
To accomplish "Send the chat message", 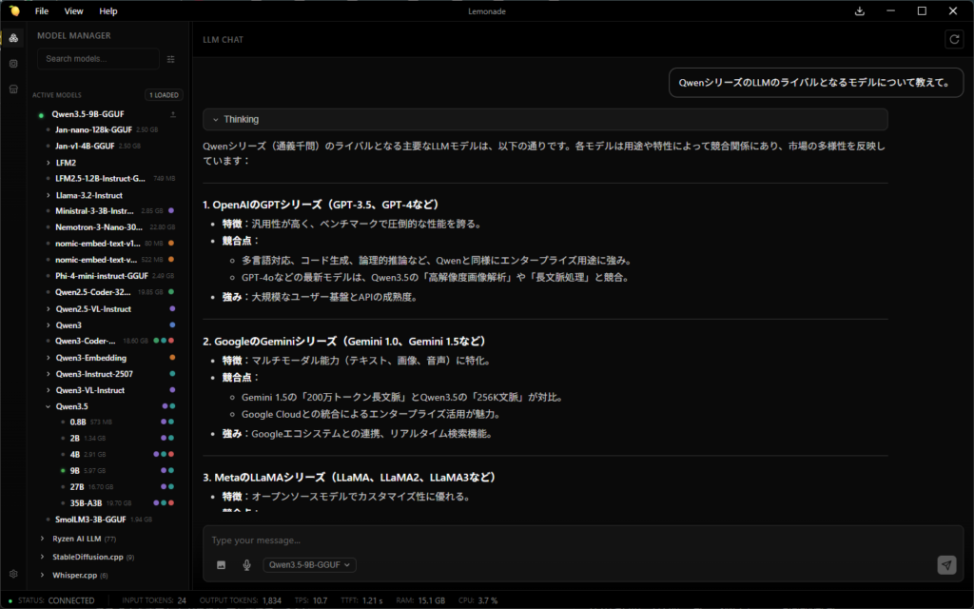I will [x=945, y=565].
